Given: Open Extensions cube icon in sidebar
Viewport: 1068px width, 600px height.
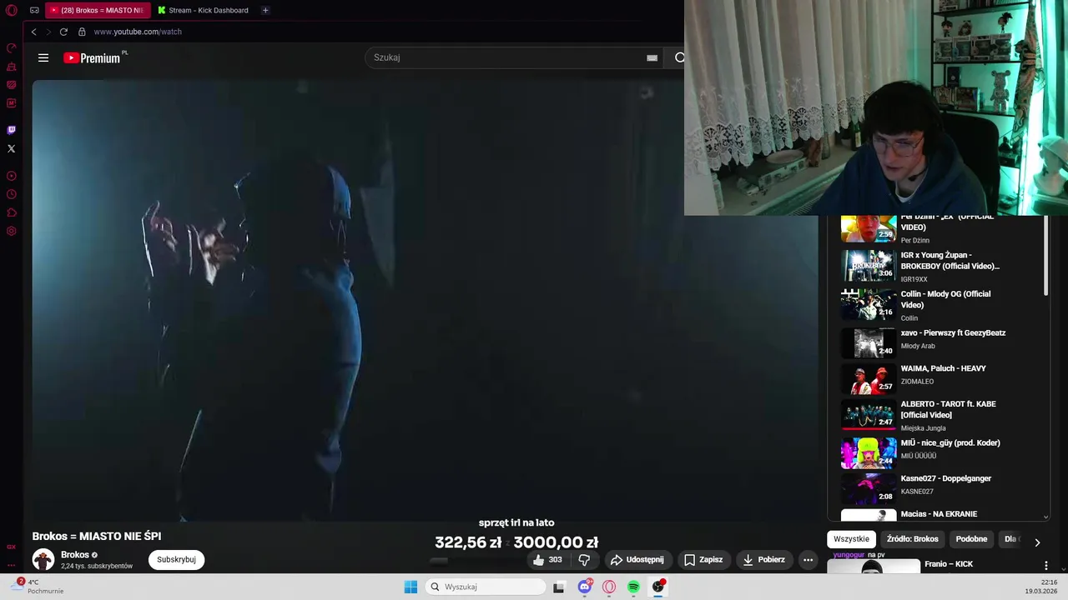Looking at the screenshot, I should coord(12,212).
